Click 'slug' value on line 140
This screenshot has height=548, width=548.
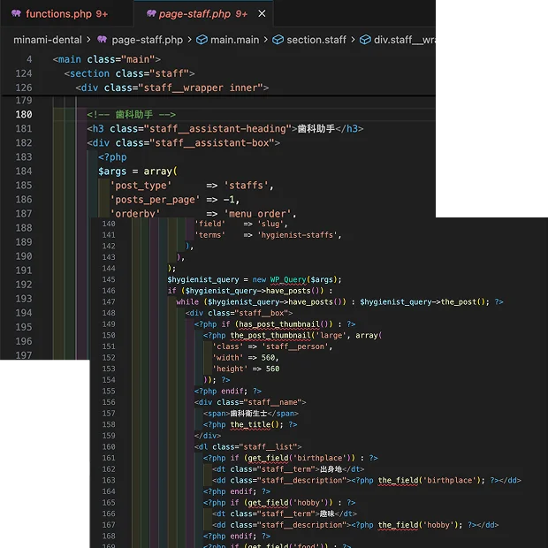coord(270,224)
